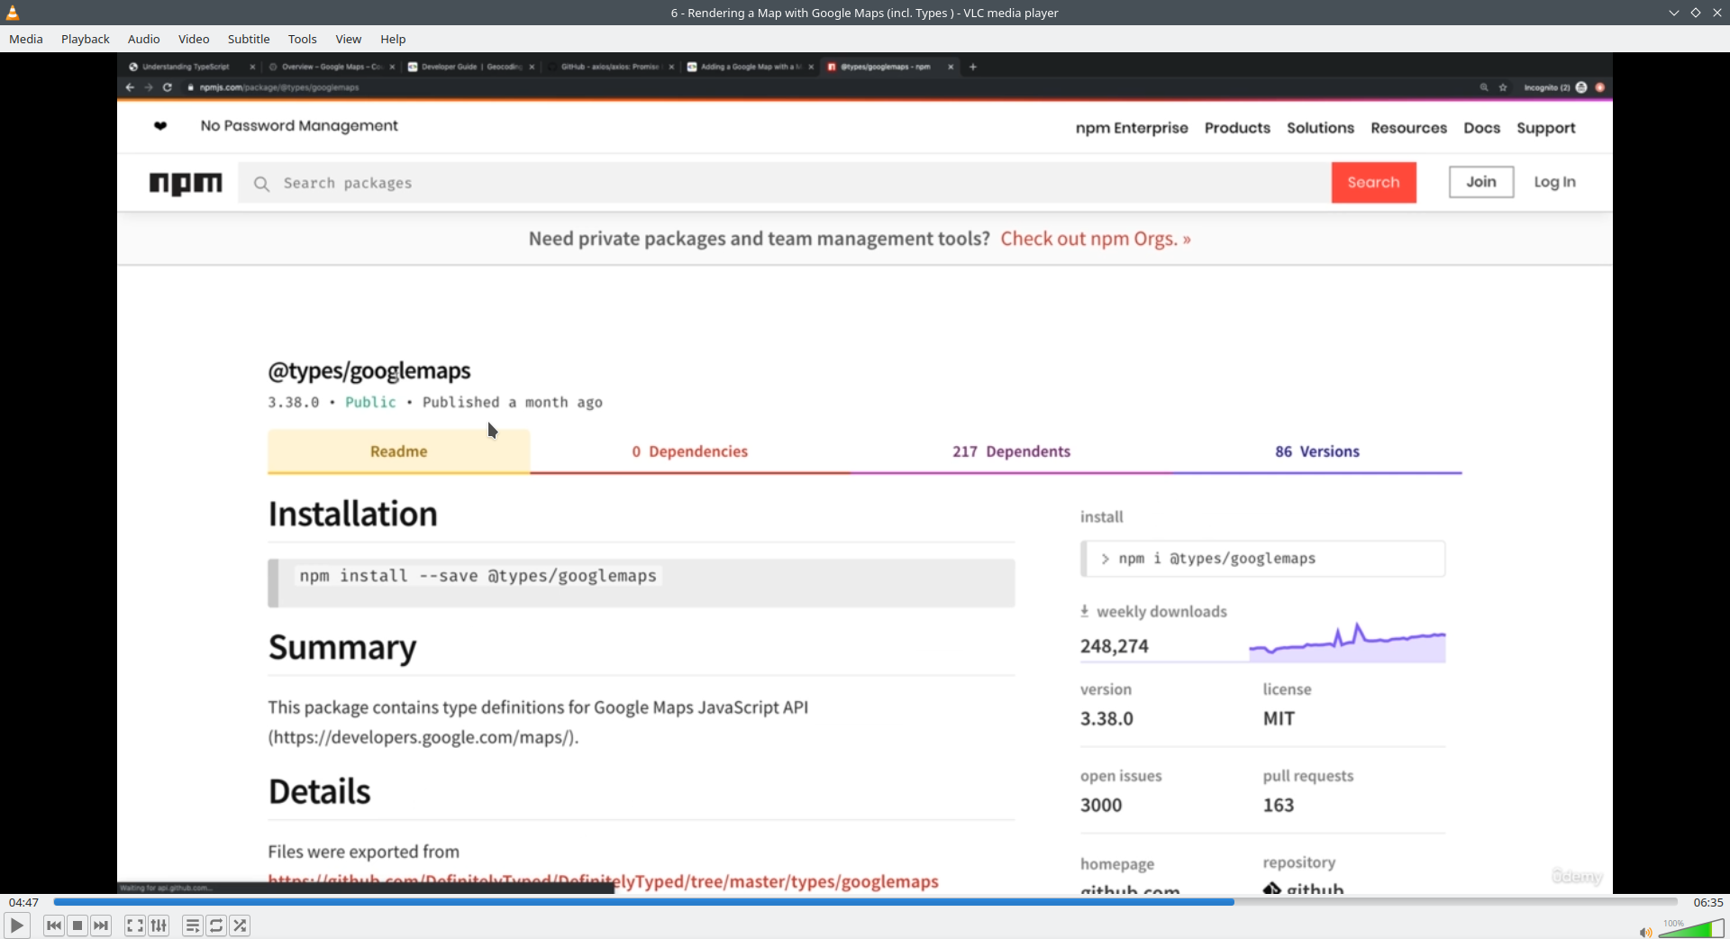
Task: Skip to next media in playlist
Action: click(x=101, y=925)
